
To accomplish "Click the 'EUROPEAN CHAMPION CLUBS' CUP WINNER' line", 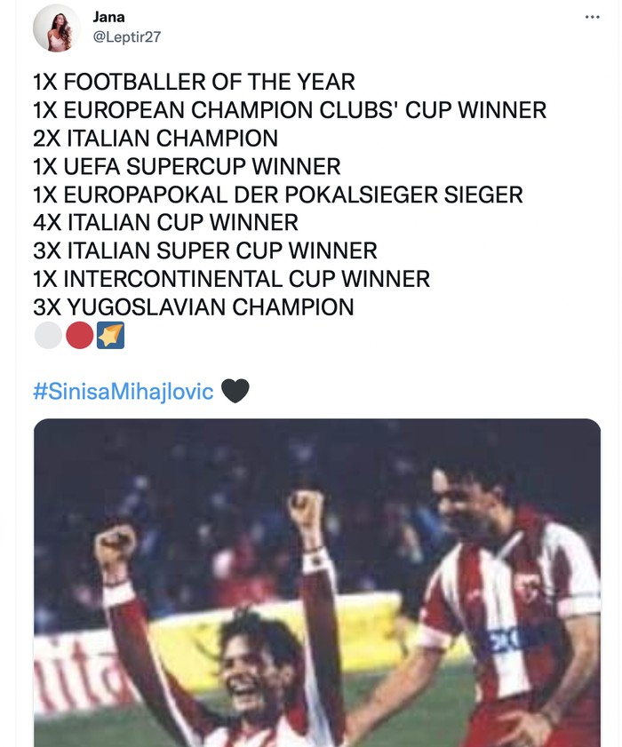I will pyautogui.click(x=289, y=110).
